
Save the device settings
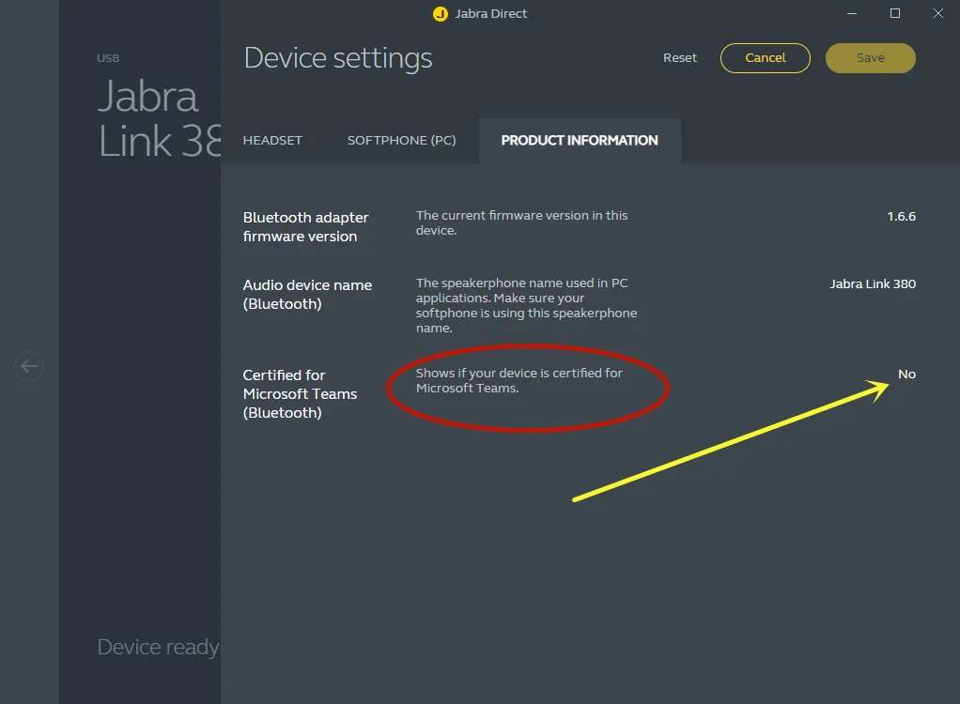point(870,57)
